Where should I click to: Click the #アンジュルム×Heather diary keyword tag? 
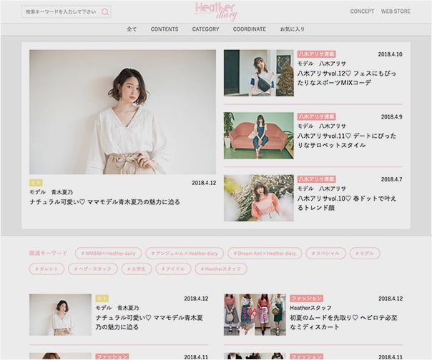[x=185, y=253]
